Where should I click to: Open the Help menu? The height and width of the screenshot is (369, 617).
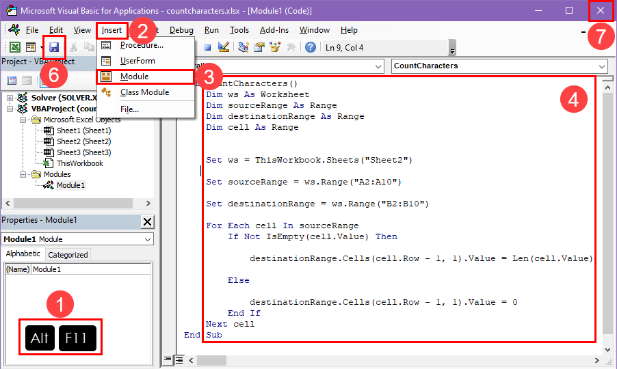click(x=349, y=30)
